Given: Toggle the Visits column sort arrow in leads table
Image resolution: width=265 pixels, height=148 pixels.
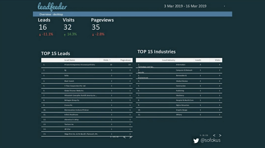Looking at the screenshot, I should tap(110, 60).
